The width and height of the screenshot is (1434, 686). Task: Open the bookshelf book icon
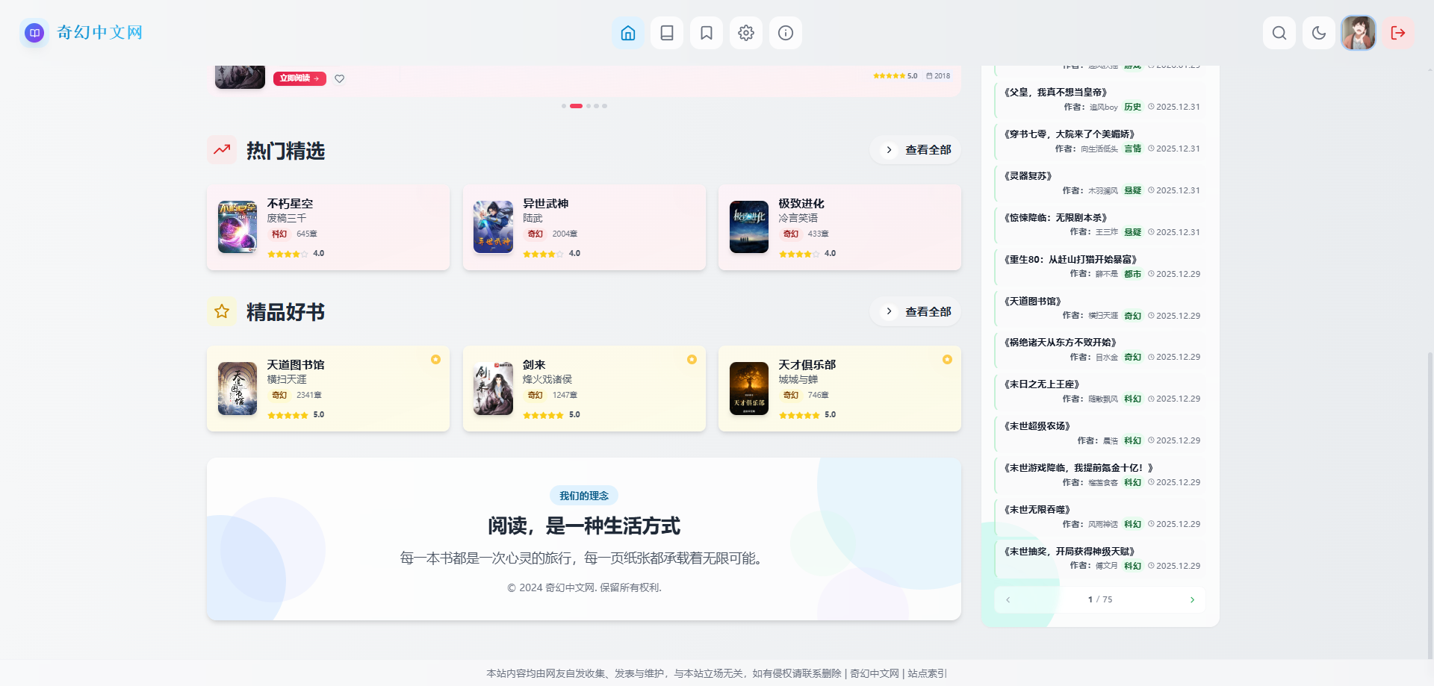(667, 33)
